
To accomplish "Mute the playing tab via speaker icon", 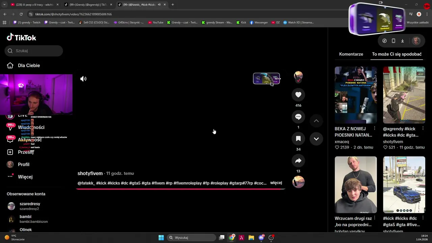I will pos(159,5).
